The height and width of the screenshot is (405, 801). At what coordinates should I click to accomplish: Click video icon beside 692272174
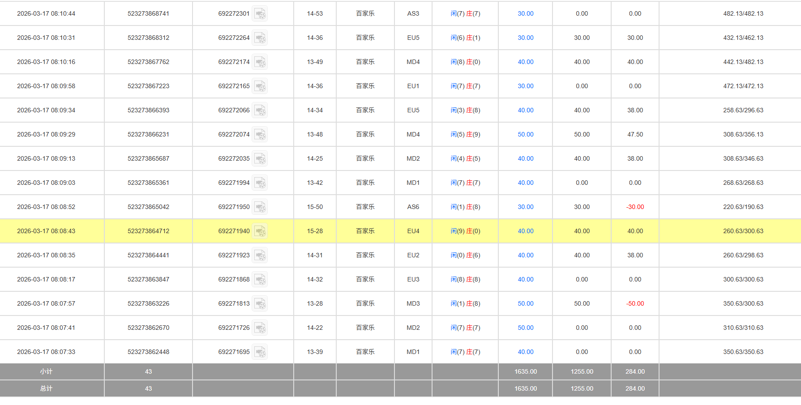click(260, 62)
